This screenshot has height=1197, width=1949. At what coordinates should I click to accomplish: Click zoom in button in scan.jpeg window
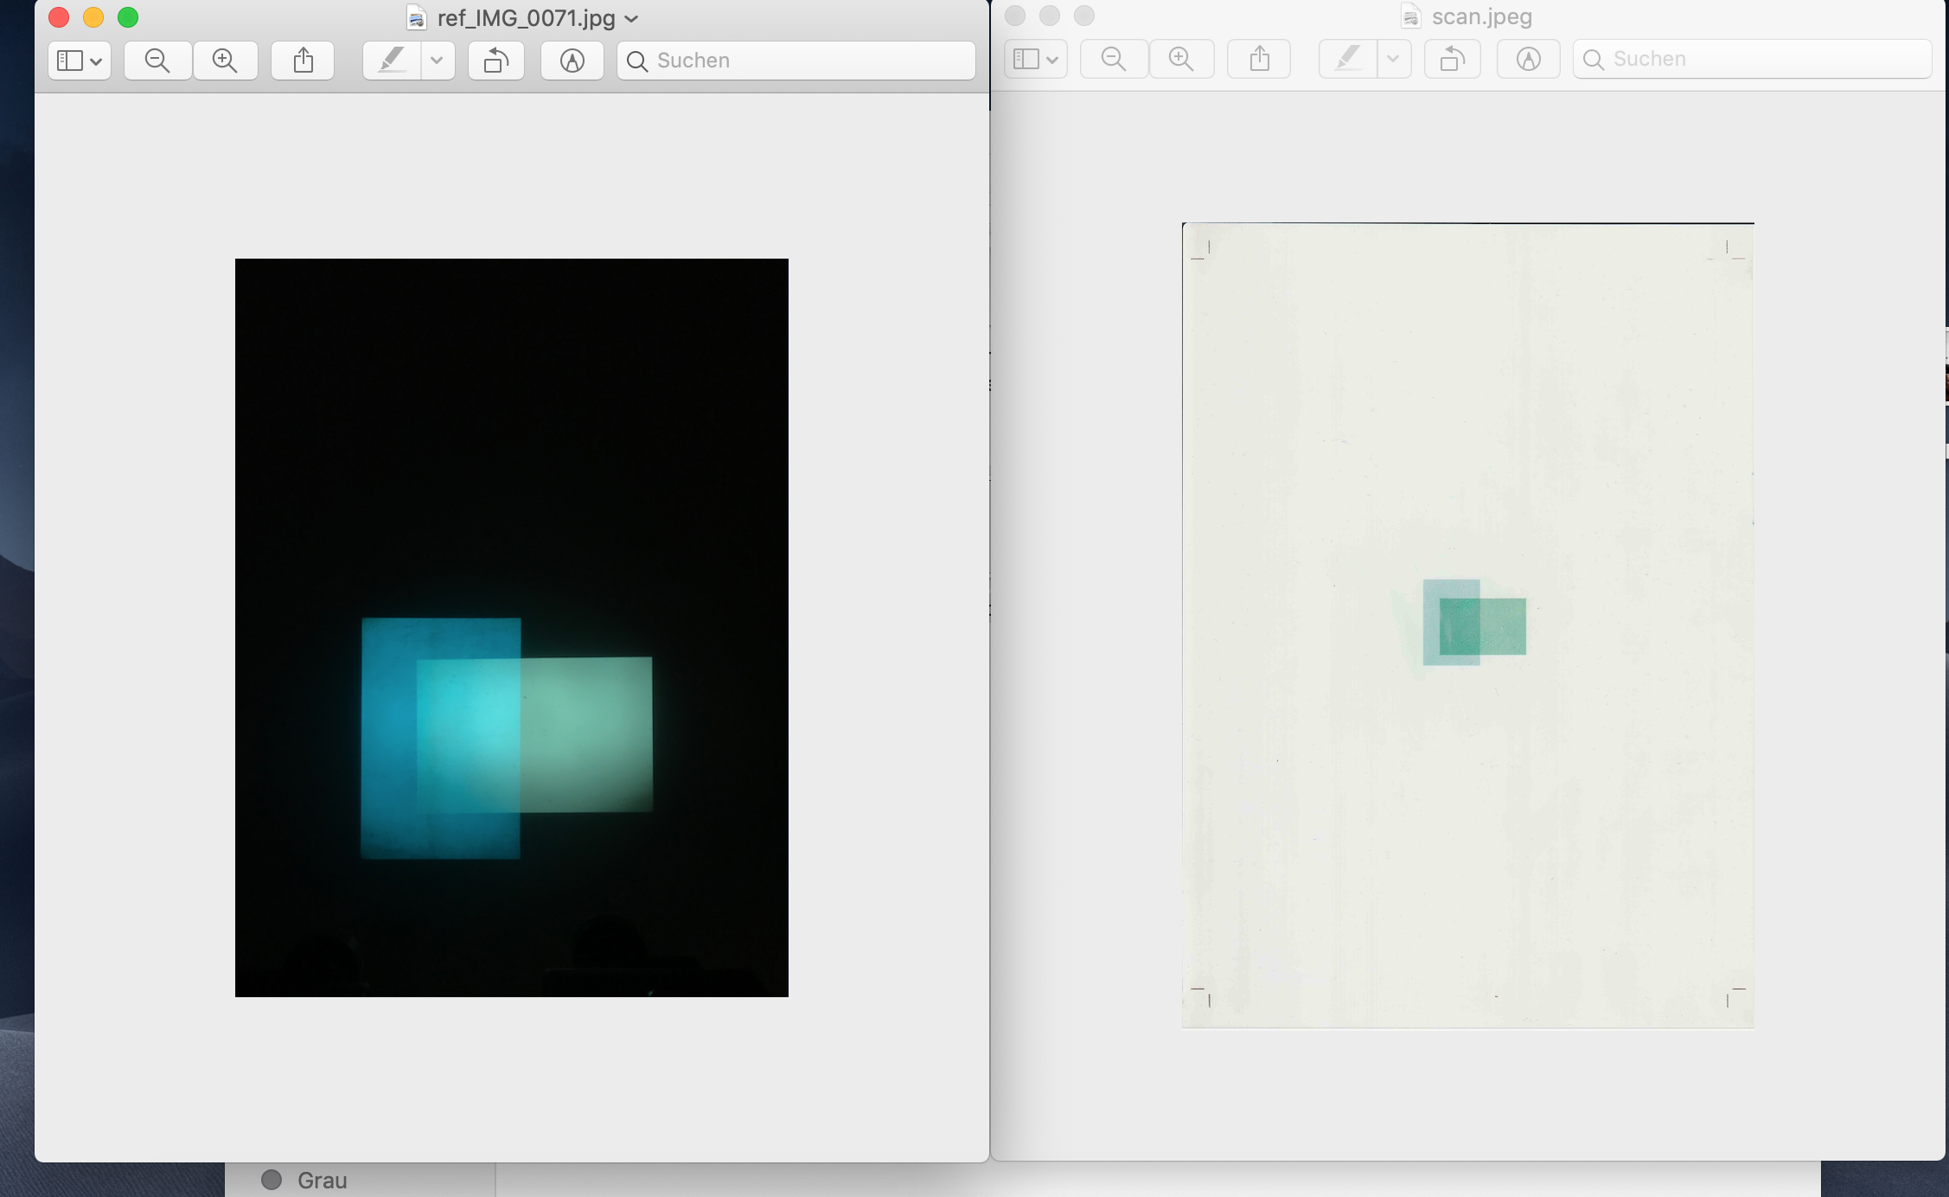(1181, 59)
